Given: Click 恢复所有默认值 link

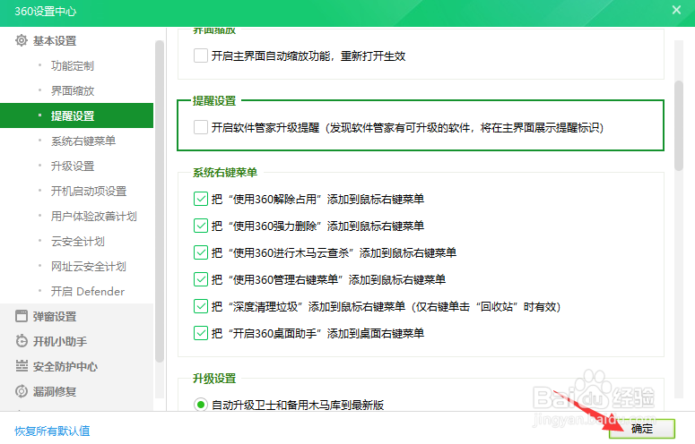Looking at the screenshot, I should point(52,431).
